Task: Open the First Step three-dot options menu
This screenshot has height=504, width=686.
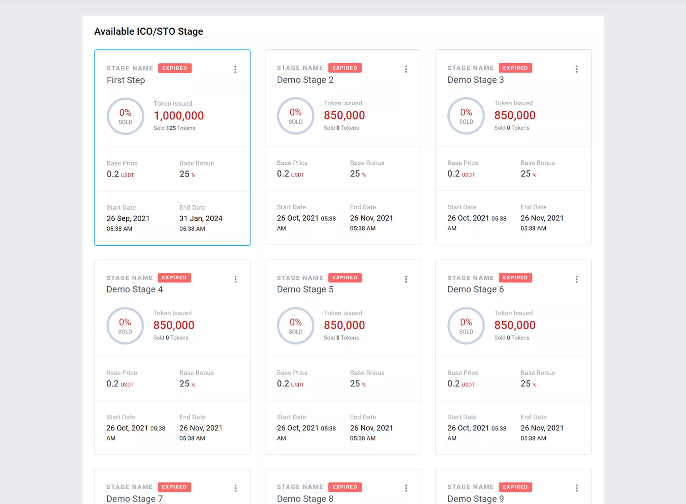Action: (235, 69)
